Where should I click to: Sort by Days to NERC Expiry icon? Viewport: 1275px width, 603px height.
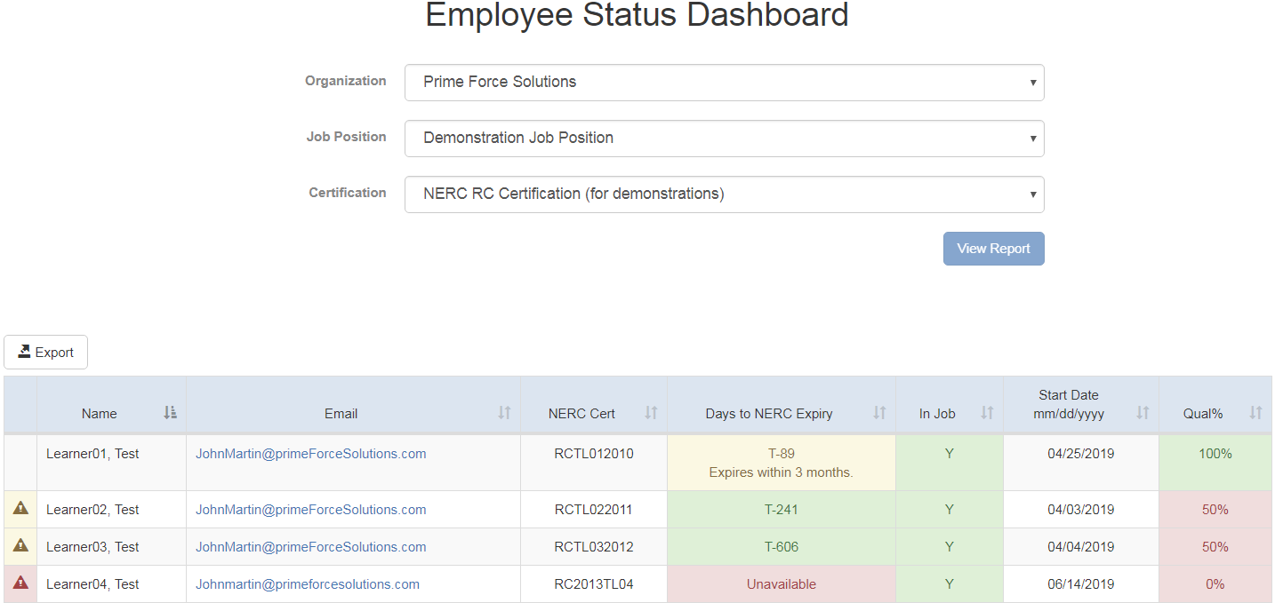click(879, 413)
